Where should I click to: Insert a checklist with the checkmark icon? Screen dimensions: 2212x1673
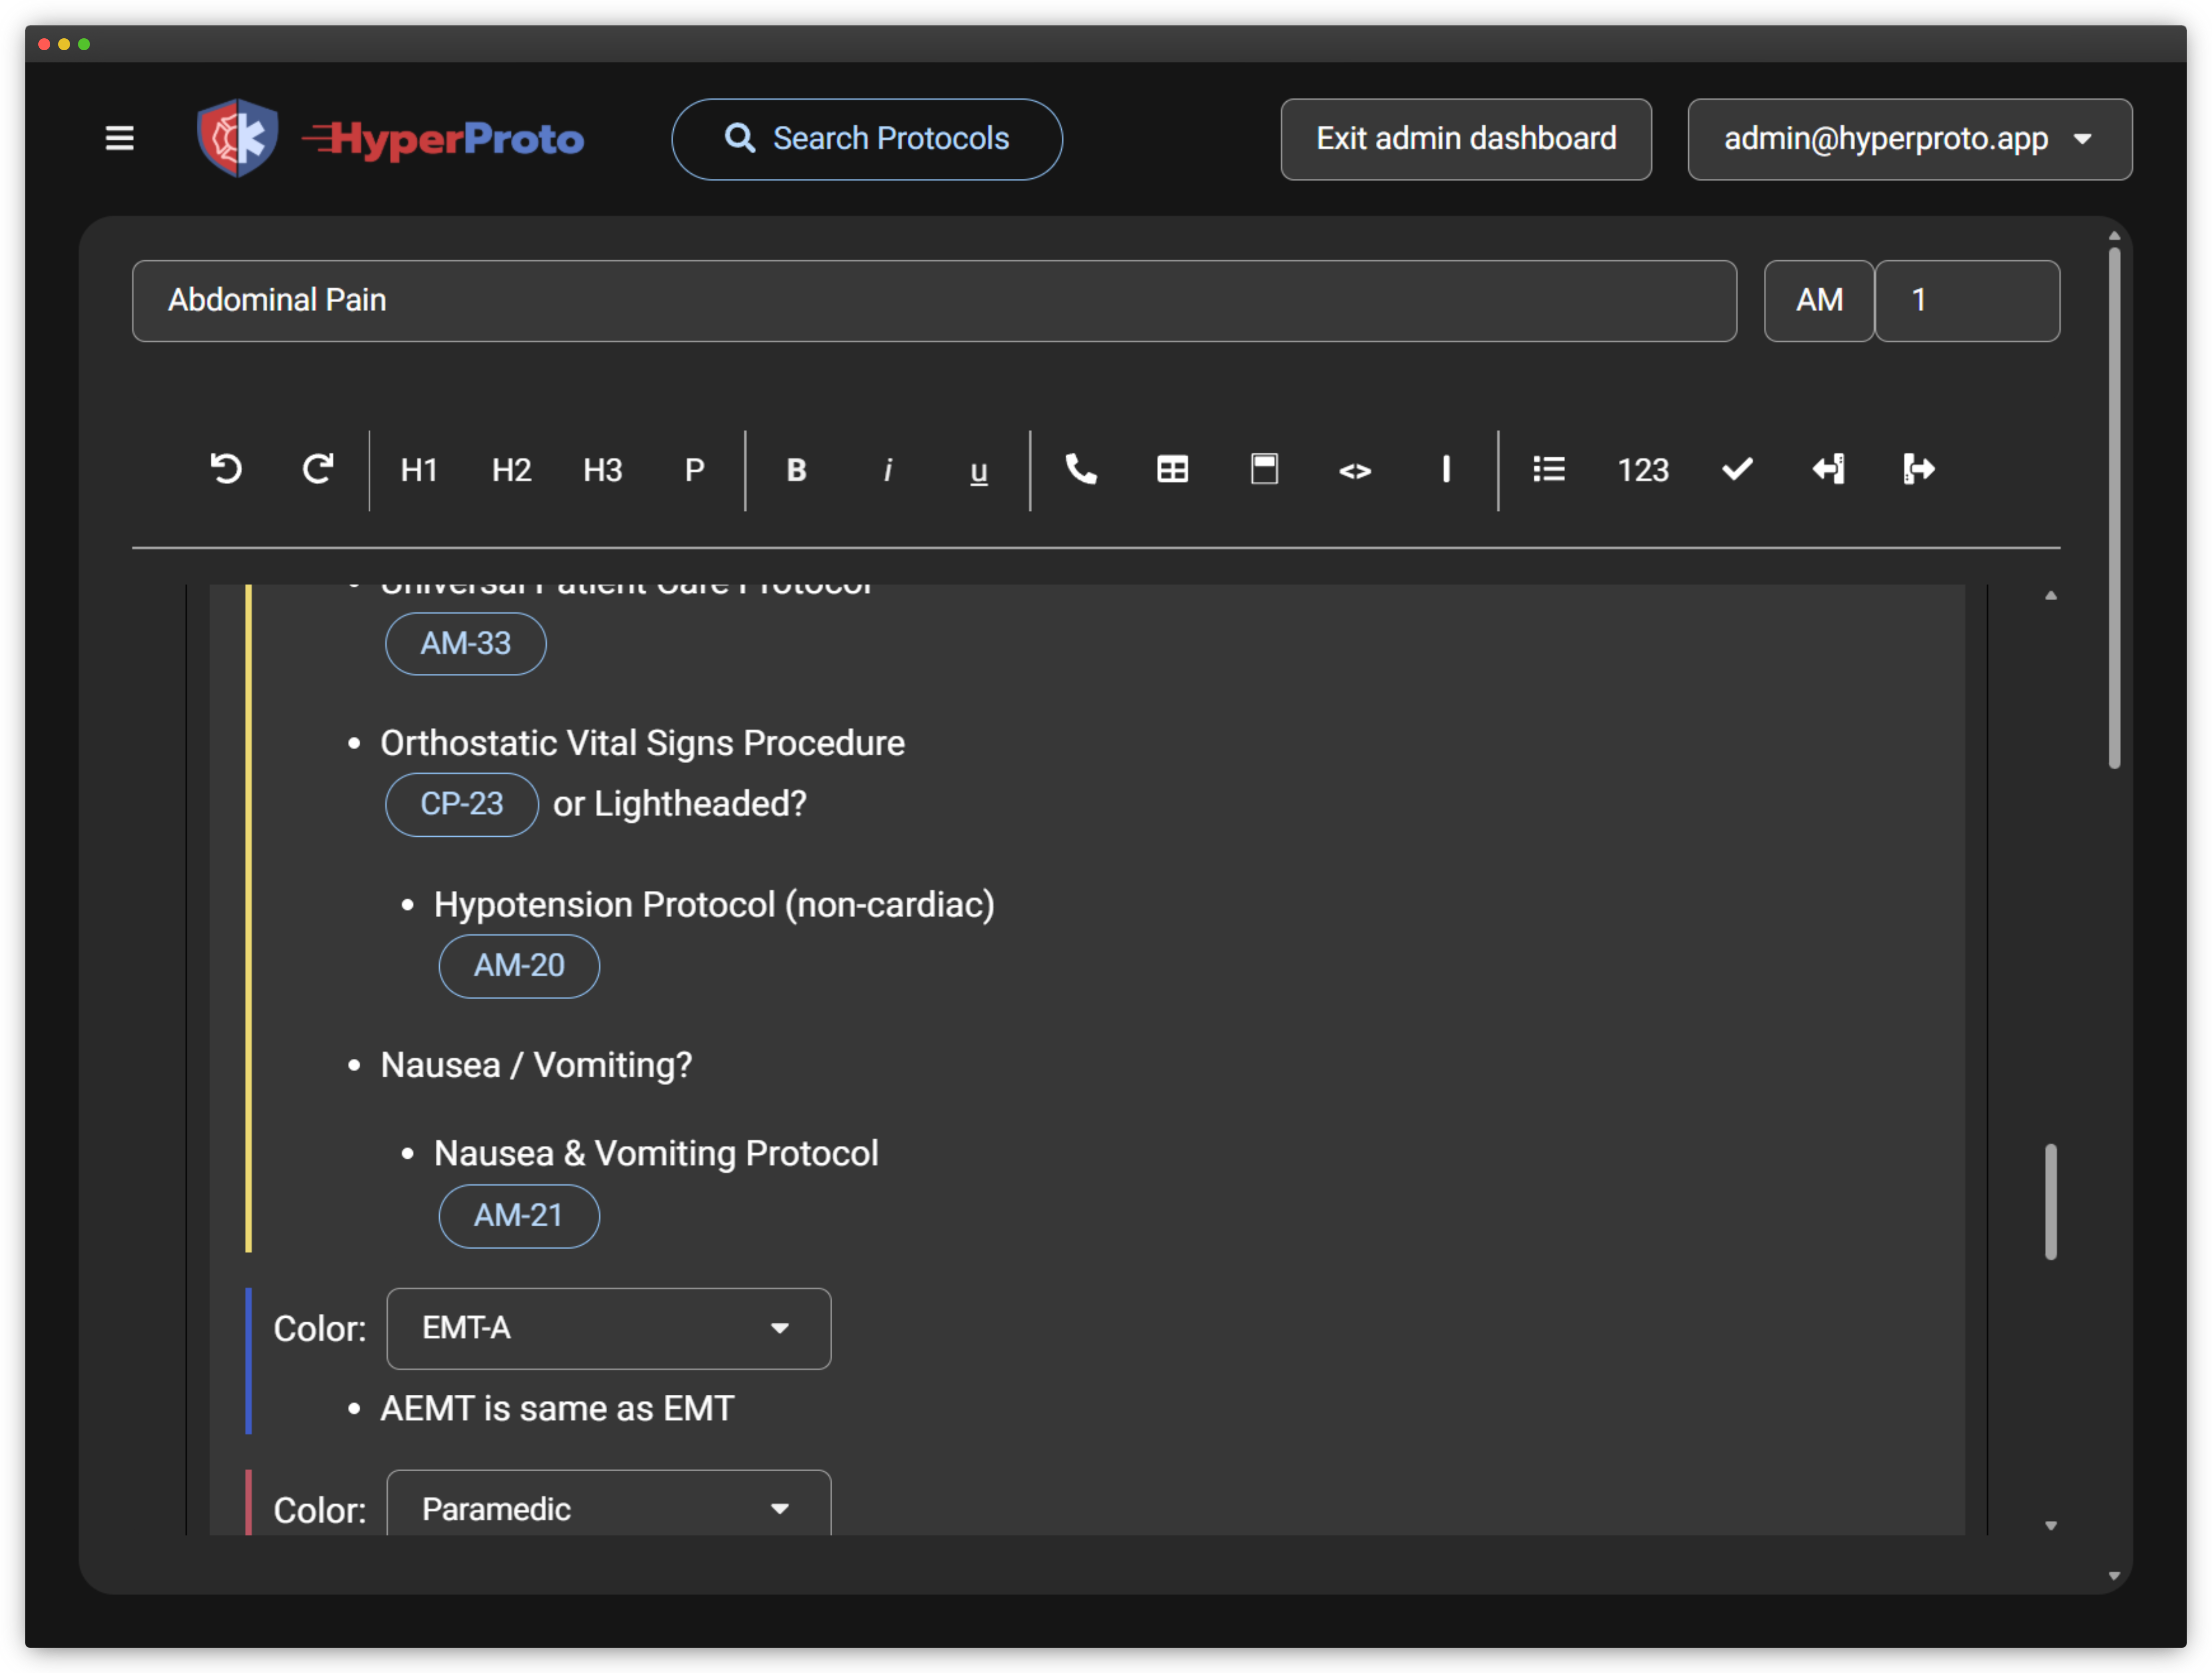[1737, 469]
